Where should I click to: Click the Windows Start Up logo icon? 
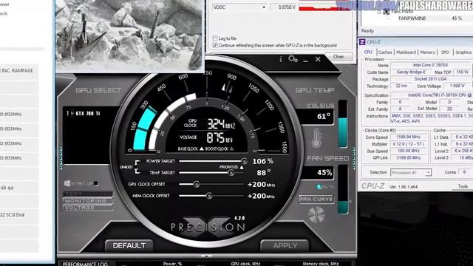tap(67, 183)
